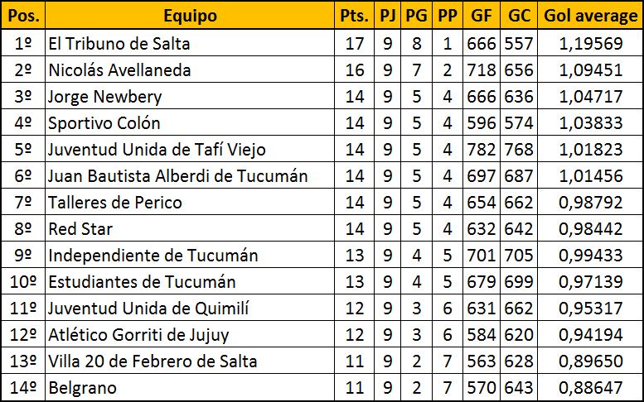
Task: Select the Pos. header cell
Action: point(22,16)
